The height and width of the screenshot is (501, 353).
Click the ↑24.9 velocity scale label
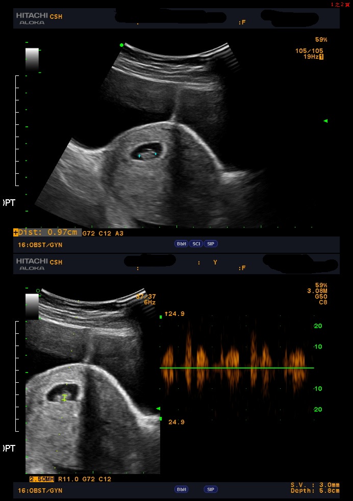174,314
